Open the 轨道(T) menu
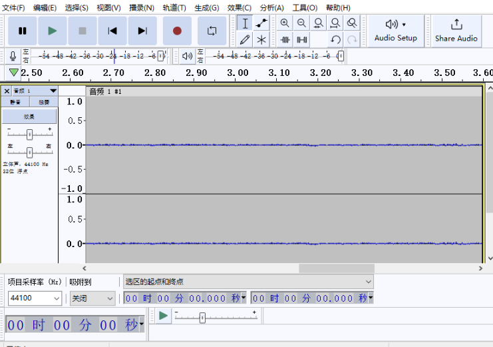Viewport: 493px width, 347px height. tap(174, 7)
